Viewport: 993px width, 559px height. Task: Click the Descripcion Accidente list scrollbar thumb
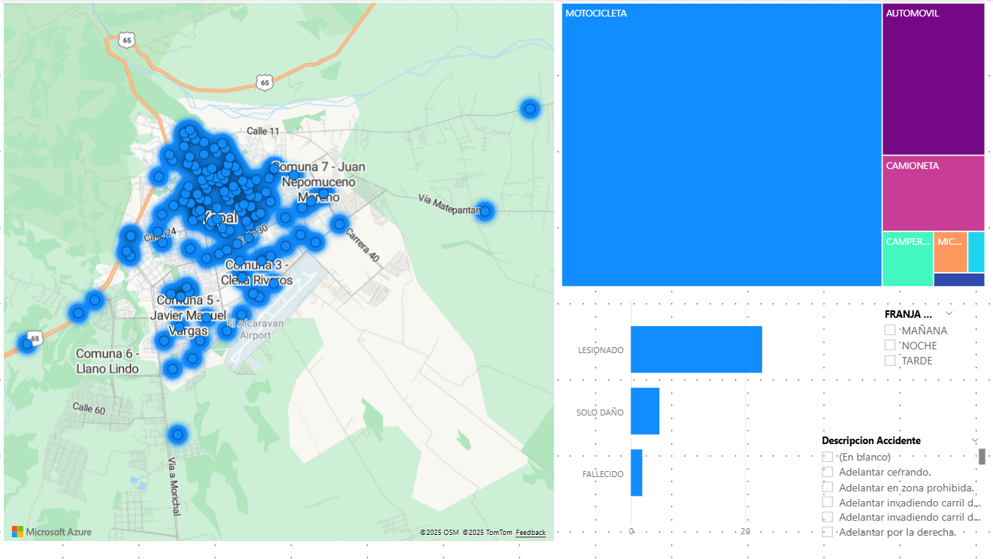tap(982, 456)
